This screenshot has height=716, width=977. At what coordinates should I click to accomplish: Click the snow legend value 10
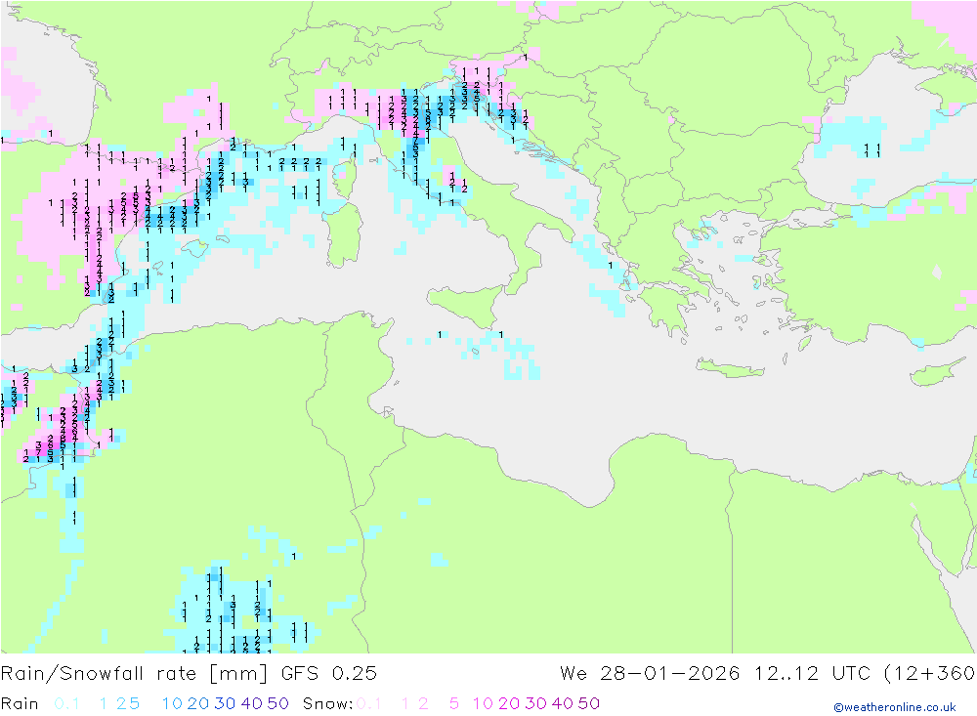(x=483, y=703)
